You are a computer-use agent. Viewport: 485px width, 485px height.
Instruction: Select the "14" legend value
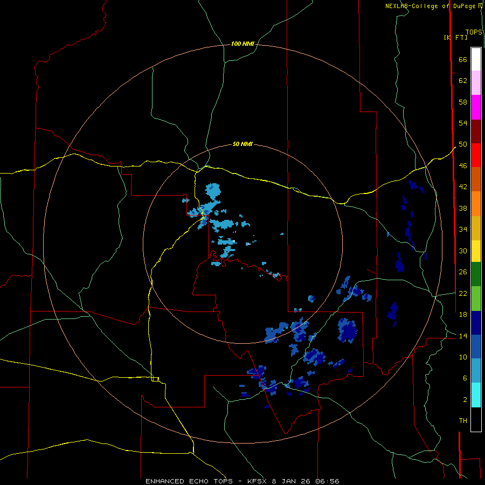463,336
